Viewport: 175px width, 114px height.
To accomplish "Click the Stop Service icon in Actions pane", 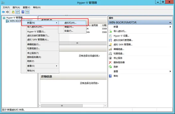I will [x=110, y=58].
